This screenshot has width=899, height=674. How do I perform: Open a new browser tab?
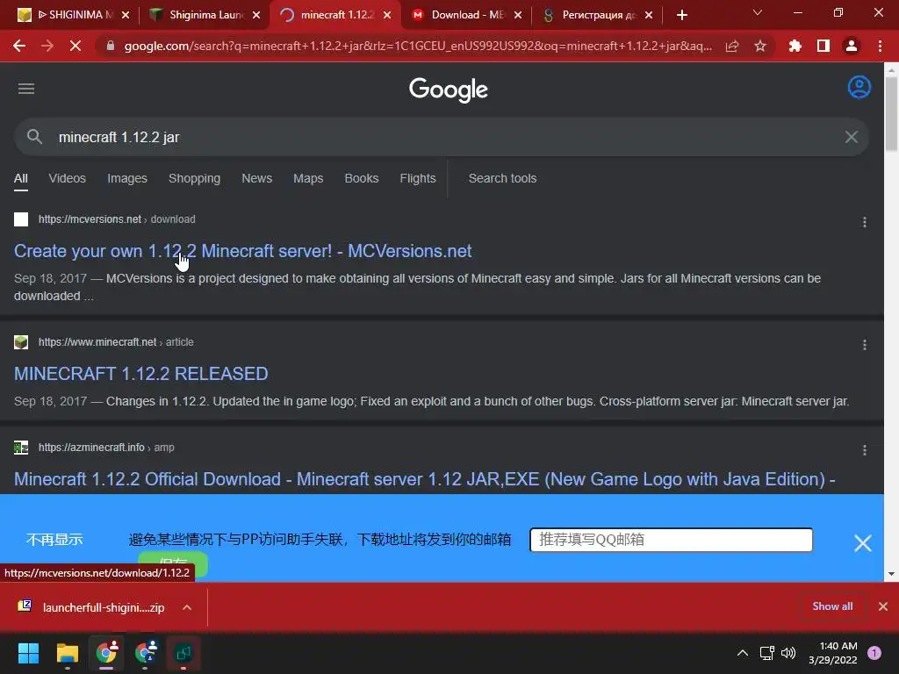pos(681,15)
